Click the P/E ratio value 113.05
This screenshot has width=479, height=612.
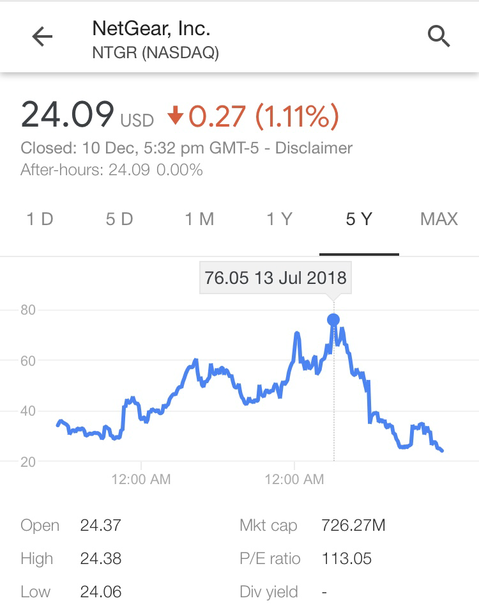point(347,558)
